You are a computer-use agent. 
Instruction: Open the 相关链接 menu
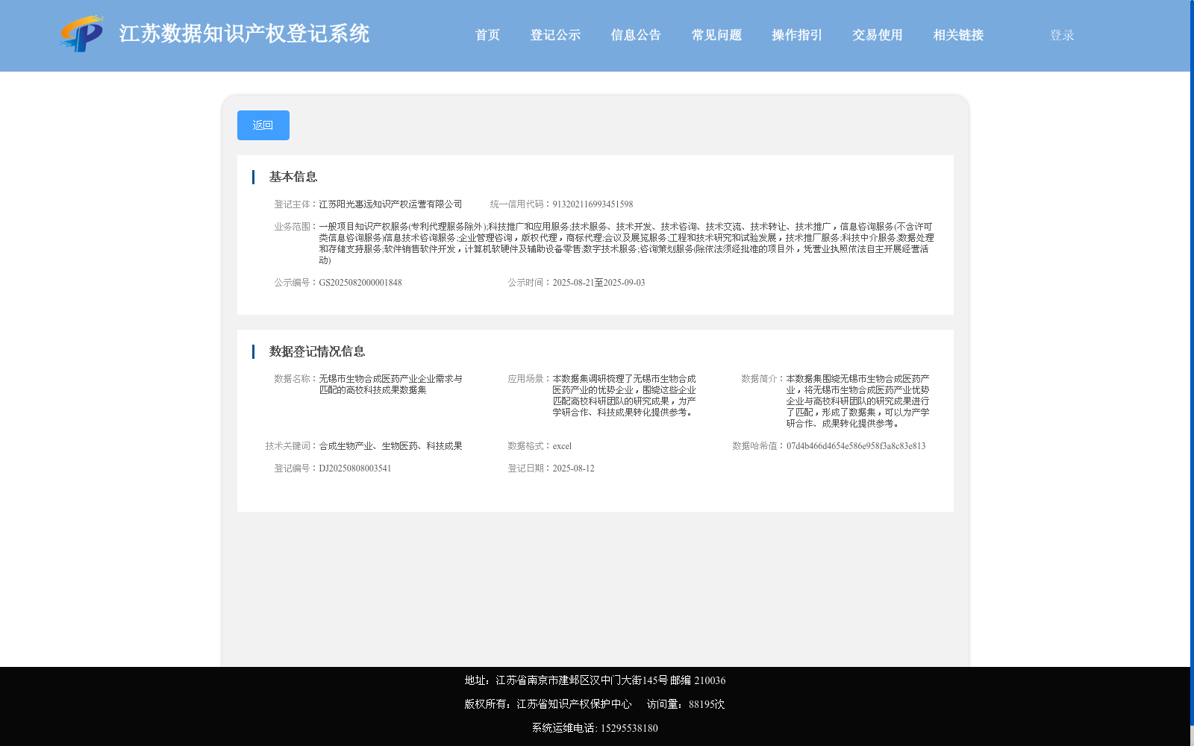tap(958, 35)
